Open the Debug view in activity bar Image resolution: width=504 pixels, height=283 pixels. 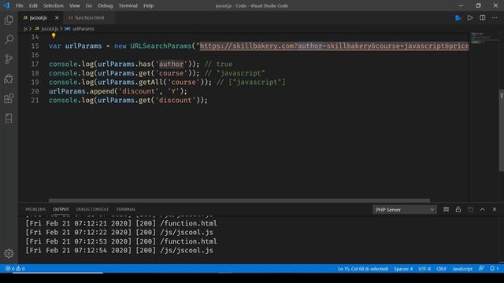[x=9, y=79]
